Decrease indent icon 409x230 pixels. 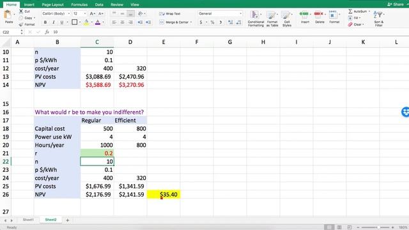point(140,22)
